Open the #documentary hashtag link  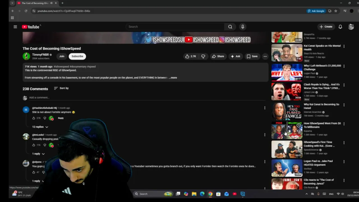point(78,66)
